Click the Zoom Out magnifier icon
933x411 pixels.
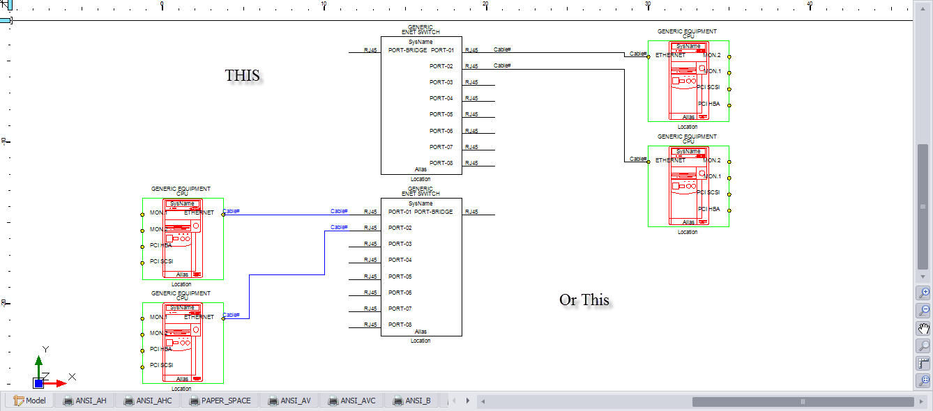point(924,311)
